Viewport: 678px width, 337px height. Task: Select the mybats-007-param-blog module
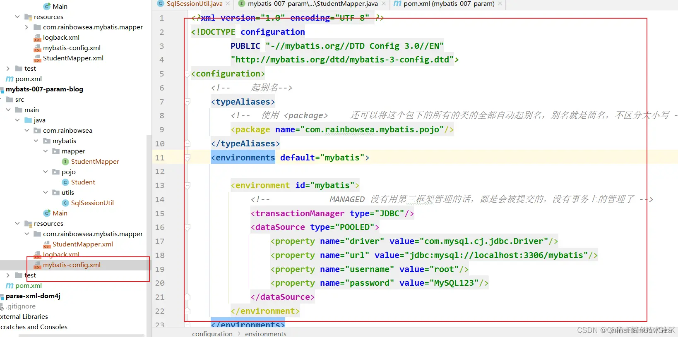coord(44,89)
